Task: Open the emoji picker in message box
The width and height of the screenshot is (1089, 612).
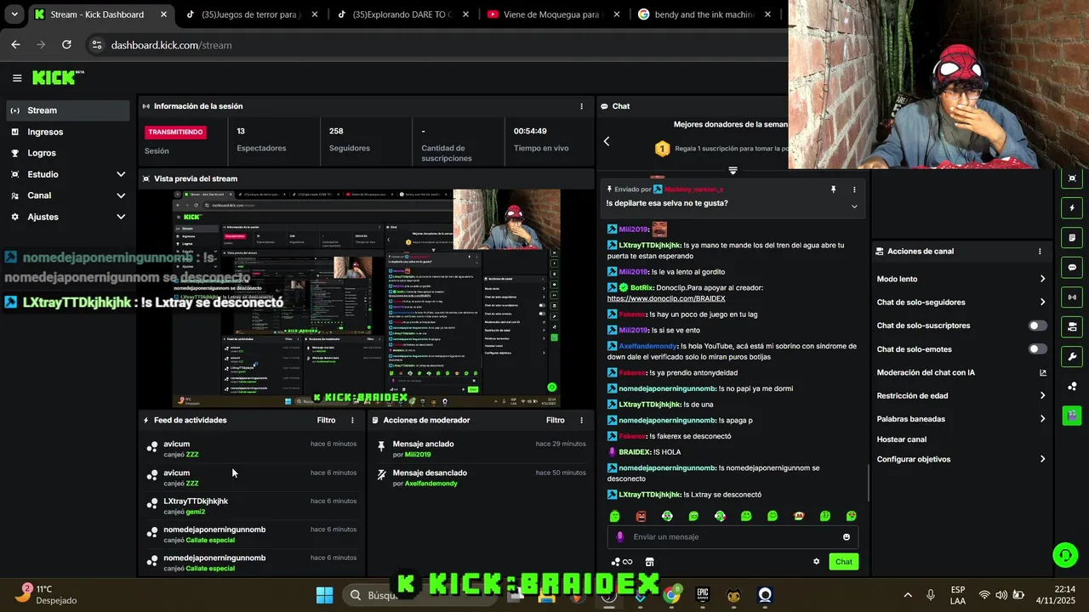Action: pos(847,537)
